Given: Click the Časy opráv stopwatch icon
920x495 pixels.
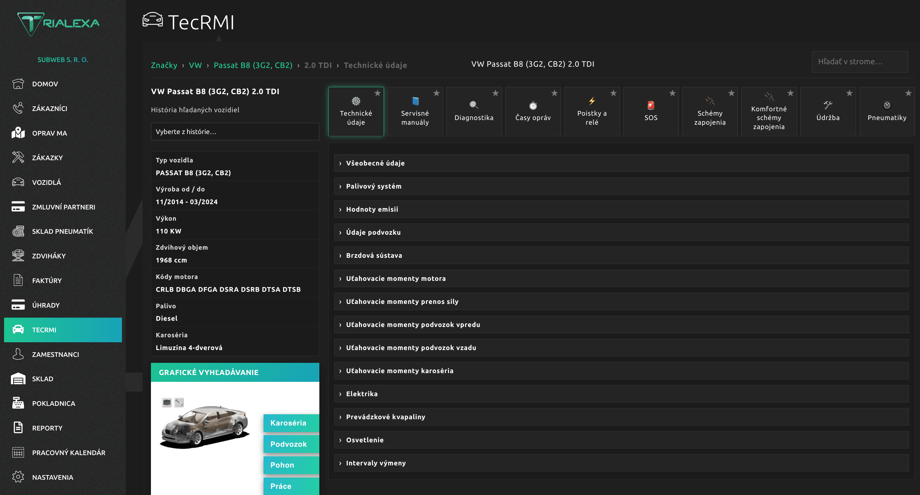Looking at the screenshot, I should pos(533,105).
